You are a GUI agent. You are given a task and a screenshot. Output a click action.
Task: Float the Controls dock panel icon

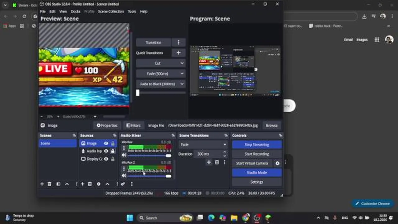(280, 136)
